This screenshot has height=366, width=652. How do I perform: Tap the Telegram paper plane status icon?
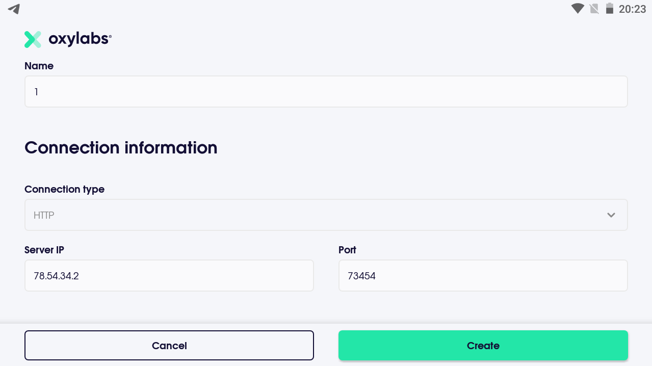pyautogui.click(x=14, y=9)
